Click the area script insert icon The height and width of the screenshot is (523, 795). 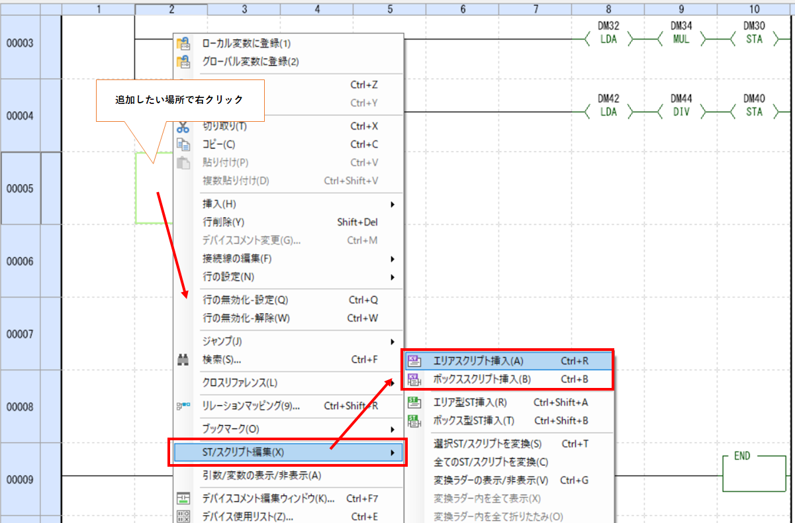click(x=414, y=361)
